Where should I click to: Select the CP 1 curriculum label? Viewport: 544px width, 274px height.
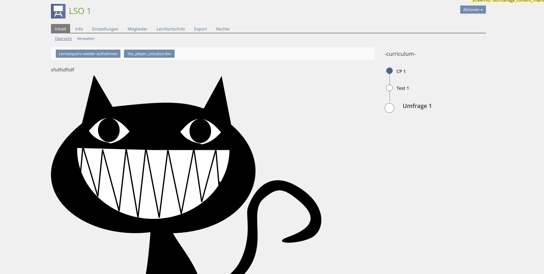coord(401,71)
